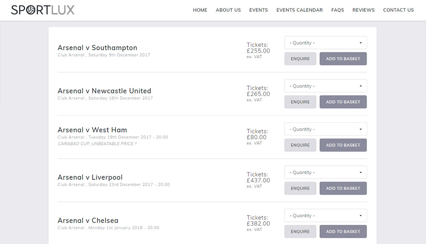Select quantity dropdown for Arsenal v Liverpool

(325, 173)
